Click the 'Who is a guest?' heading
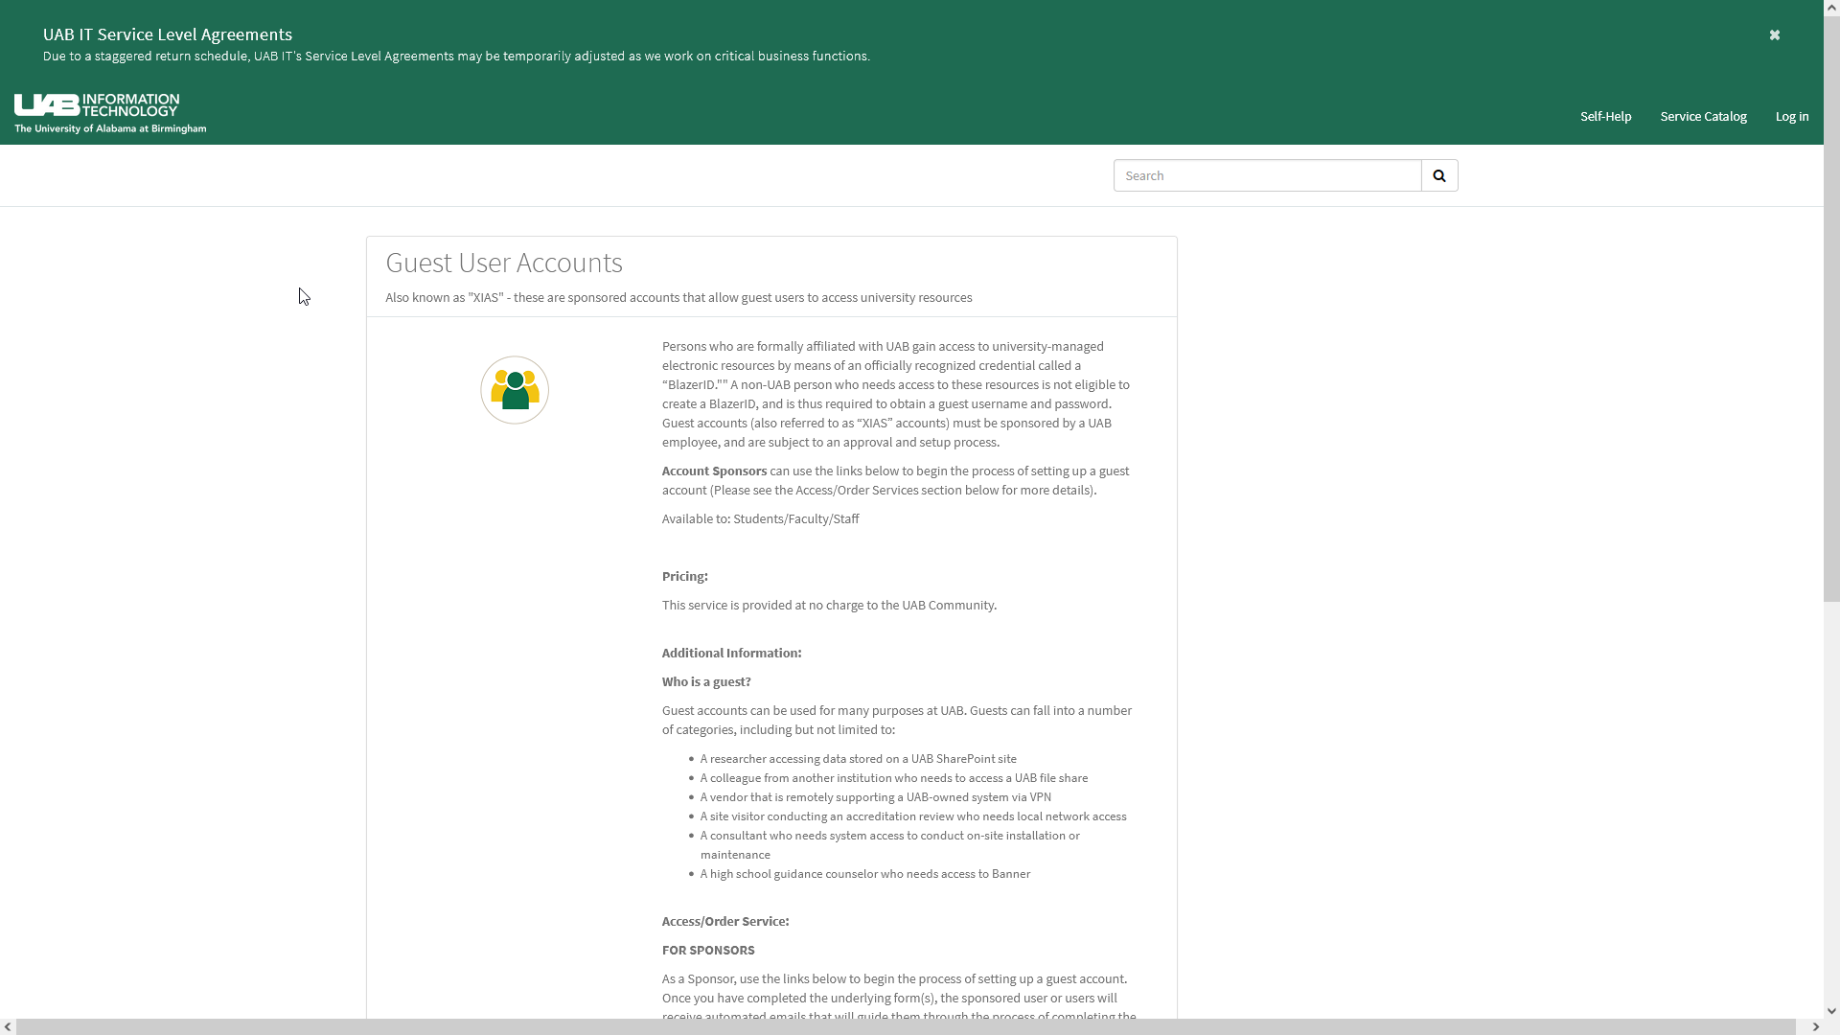 (x=706, y=681)
